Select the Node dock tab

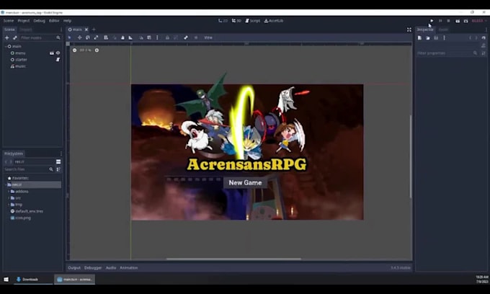click(x=443, y=30)
